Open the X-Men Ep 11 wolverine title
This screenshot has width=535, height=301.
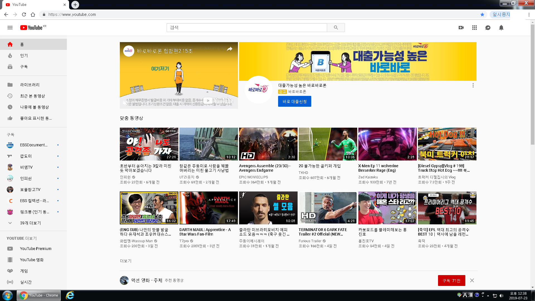point(378,168)
